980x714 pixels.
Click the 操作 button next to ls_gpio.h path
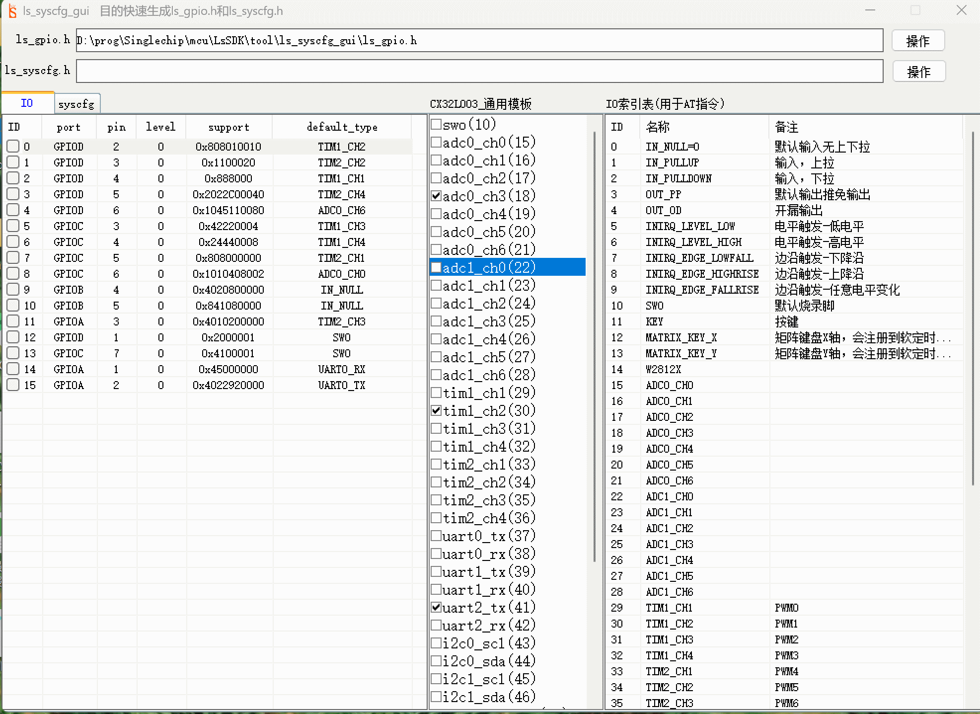coord(917,41)
